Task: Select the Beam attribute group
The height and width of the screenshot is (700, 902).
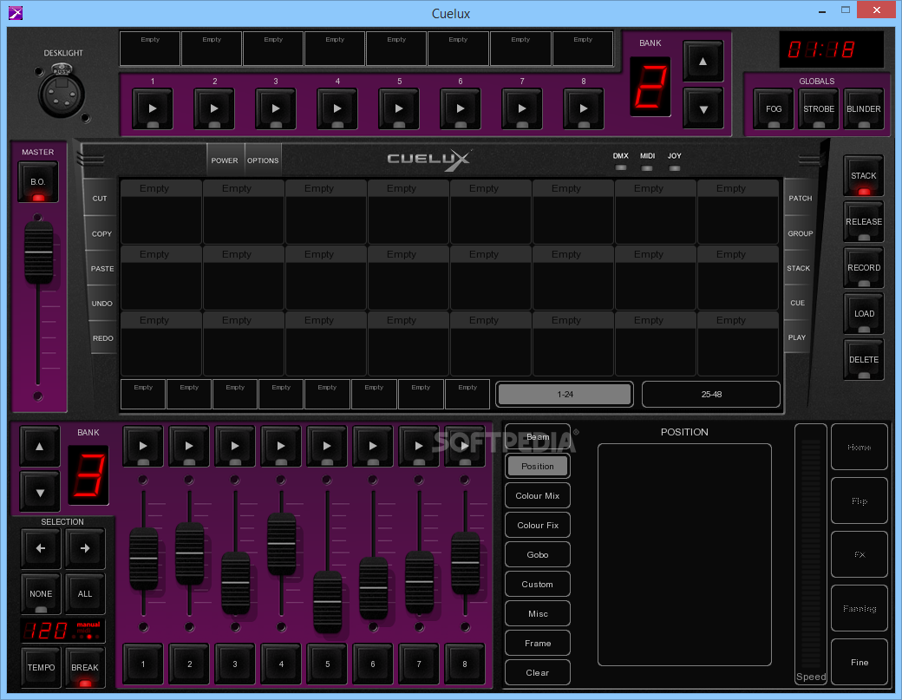Action: [x=537, y=437]
